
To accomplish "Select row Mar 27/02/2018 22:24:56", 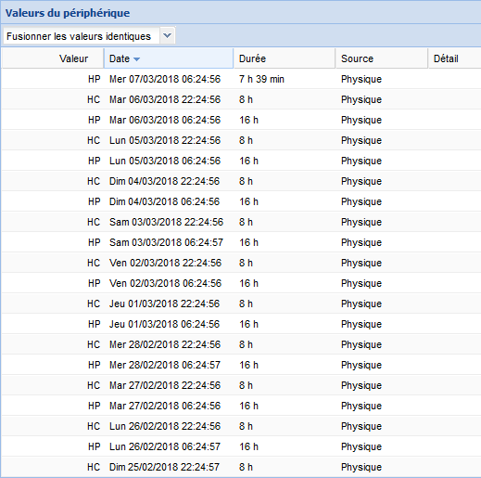I will [241, 385].
